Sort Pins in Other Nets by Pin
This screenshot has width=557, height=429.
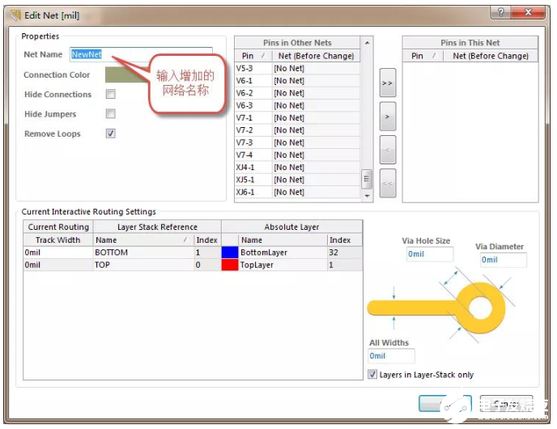(253, 56)
